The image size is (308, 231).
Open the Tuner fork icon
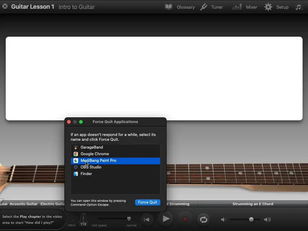click(204, 7)
